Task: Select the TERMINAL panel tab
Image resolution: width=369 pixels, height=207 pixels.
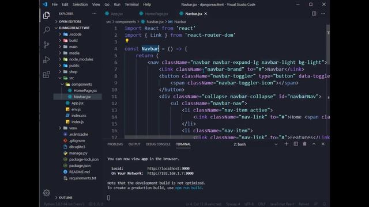Action: [x=183, y=144]
